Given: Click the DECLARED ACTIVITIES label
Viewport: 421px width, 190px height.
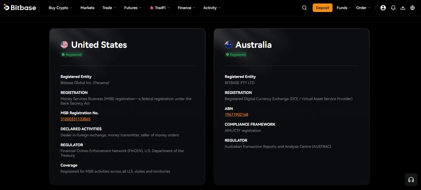Looking at the screenshot, I should pos(81,129).
